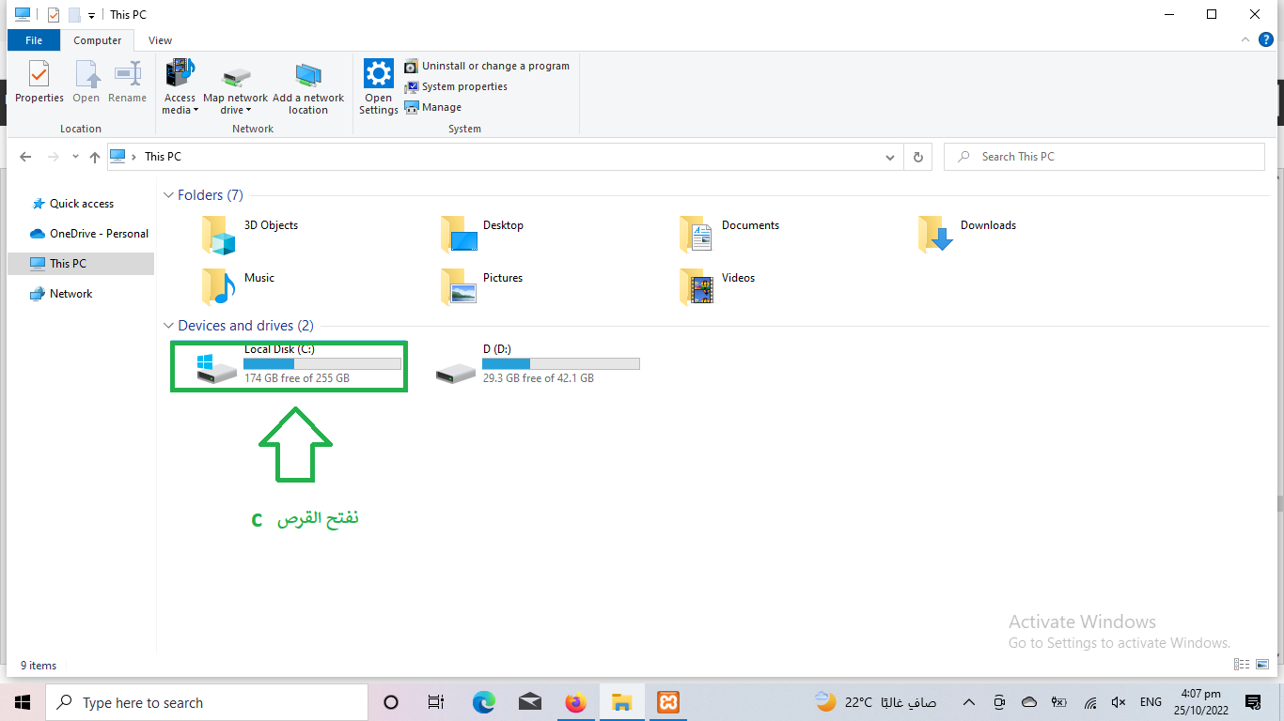Open Settings via the gear icon
Screen dimensions: 1284x721
pos(379,85)
